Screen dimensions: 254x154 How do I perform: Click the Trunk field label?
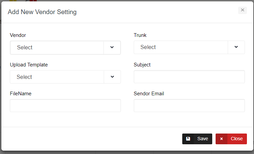tap(140, 35)
